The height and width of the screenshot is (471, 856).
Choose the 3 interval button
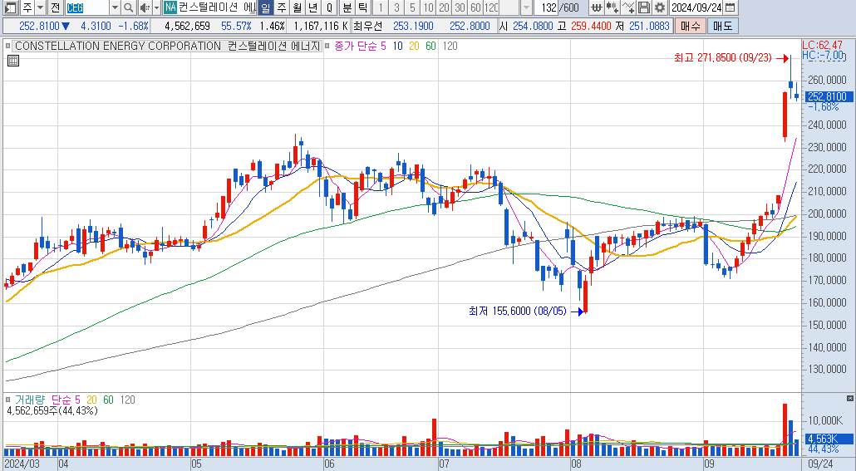(396, 7)
